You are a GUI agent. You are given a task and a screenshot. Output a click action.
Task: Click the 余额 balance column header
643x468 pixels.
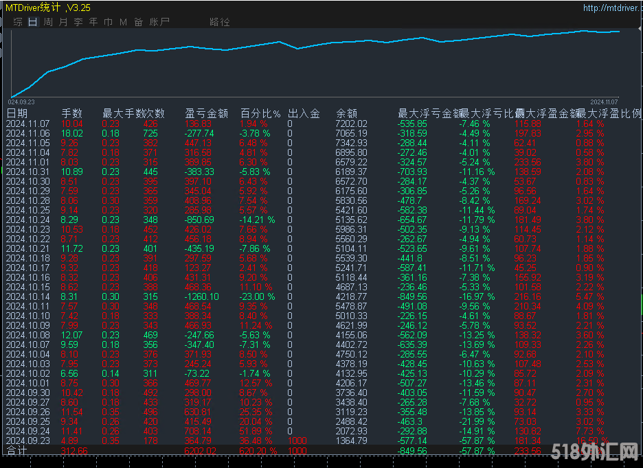pos(346,113)
